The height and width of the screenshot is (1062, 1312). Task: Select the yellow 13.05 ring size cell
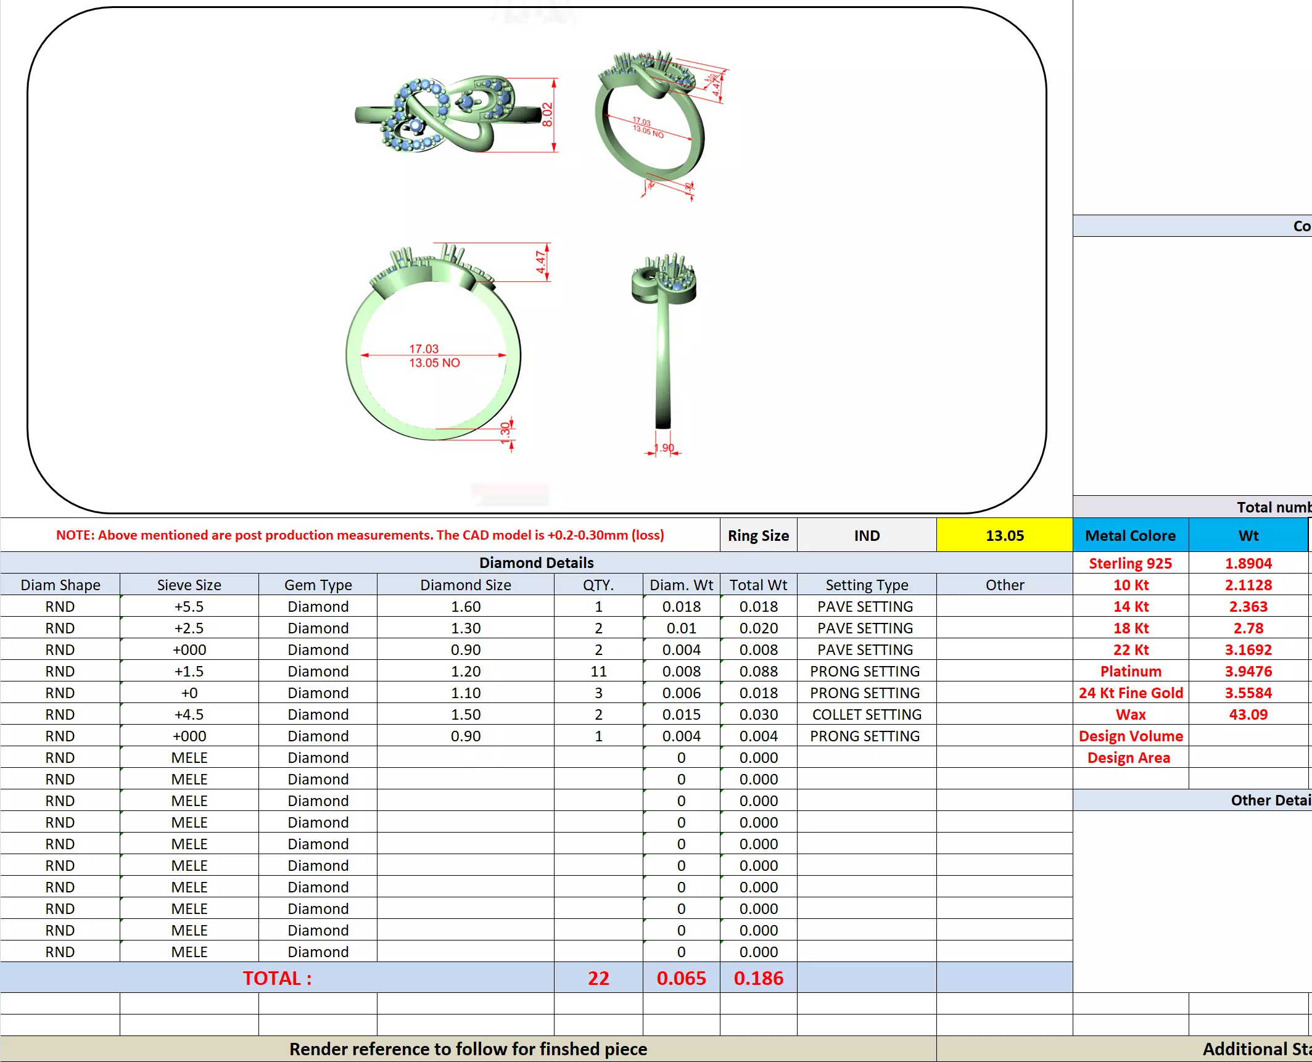[x=1004, y=535]
